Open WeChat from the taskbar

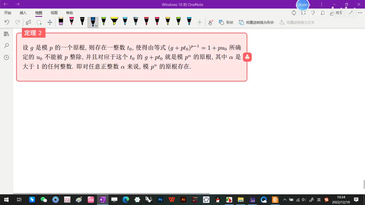pyautogui.click(x=44, y=200)
